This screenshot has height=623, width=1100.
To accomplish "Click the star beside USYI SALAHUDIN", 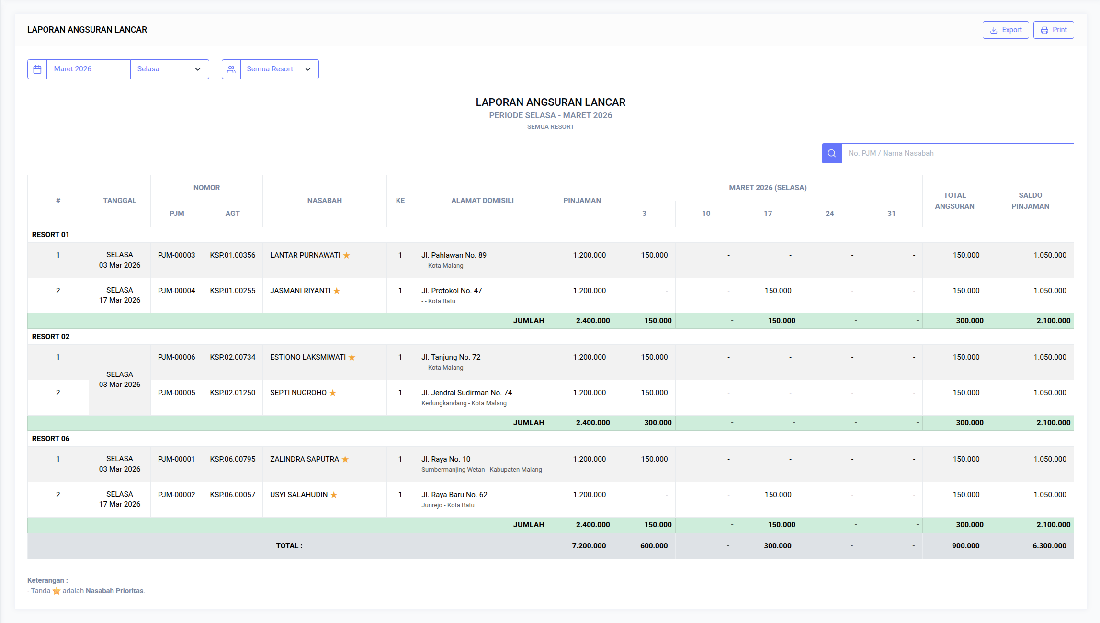I will [334, 495].
